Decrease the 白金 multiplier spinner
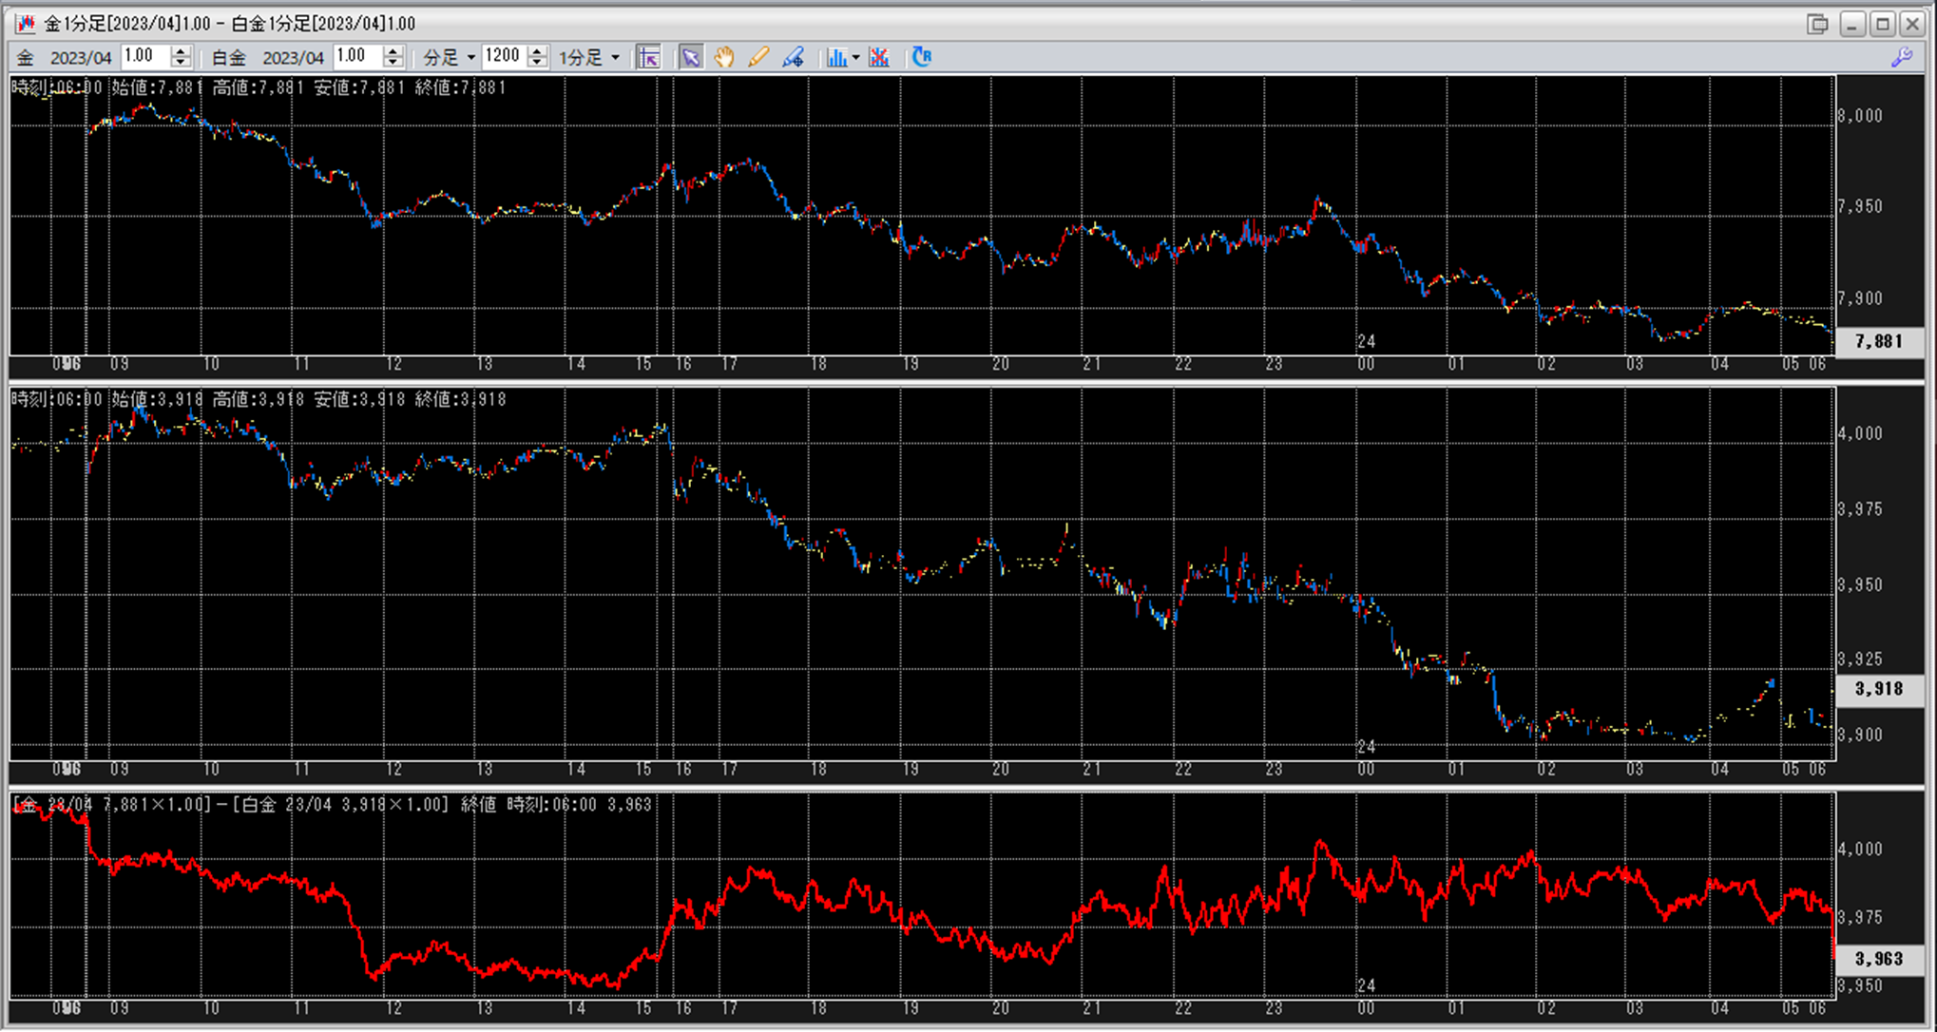The image size is (1937, 1032). pyautogui.click(x=393, y=63)
